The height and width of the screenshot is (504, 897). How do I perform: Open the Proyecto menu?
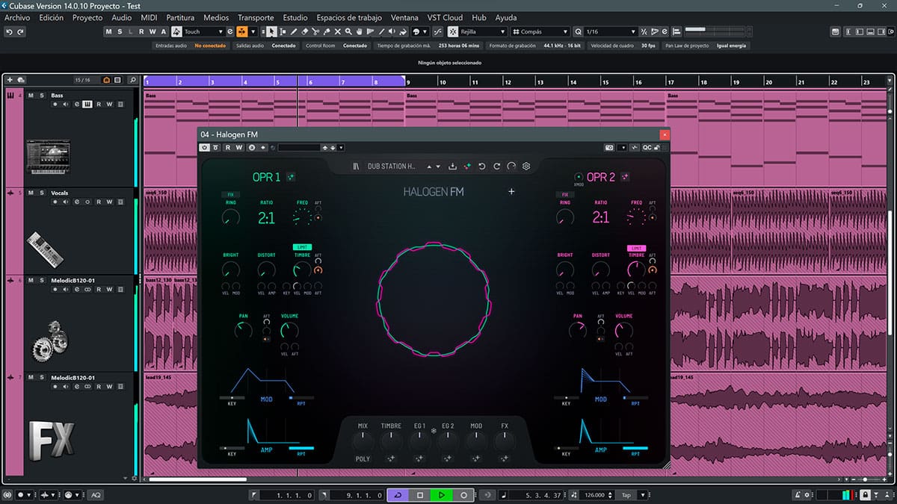tap(87, 17)
